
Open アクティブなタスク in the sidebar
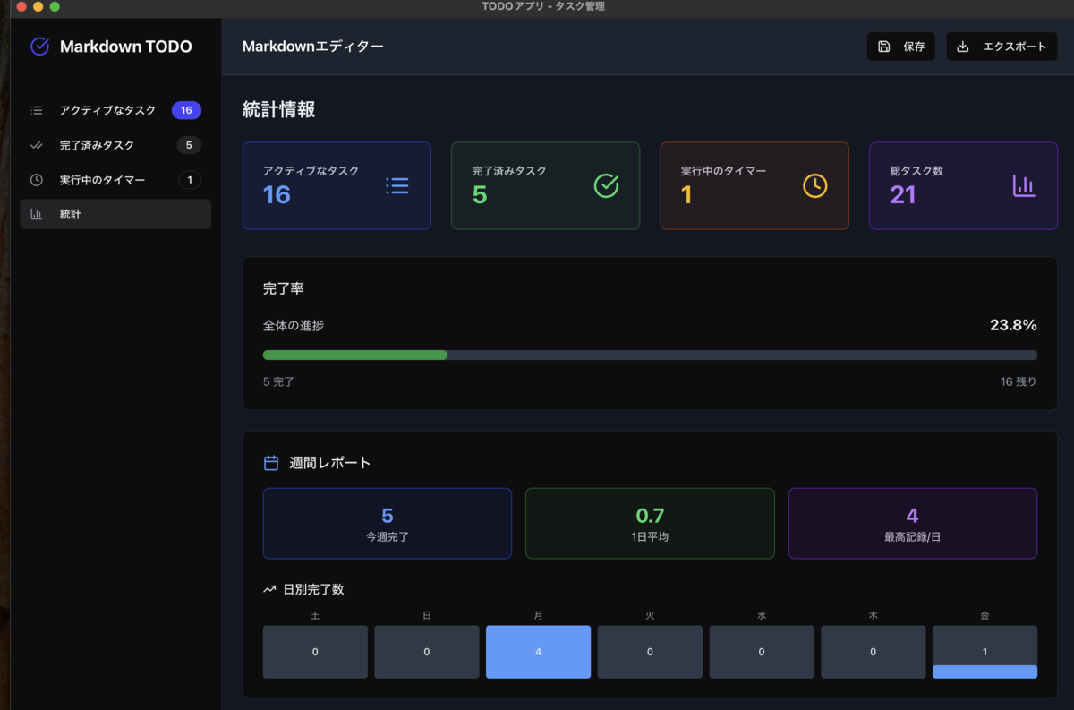pyautogui.click(x=115, y=110)
